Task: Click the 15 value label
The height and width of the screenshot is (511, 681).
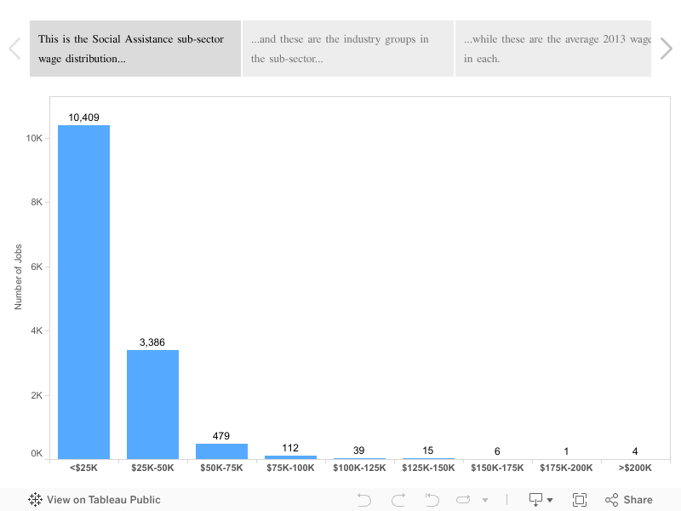Action: coord(428,451)
